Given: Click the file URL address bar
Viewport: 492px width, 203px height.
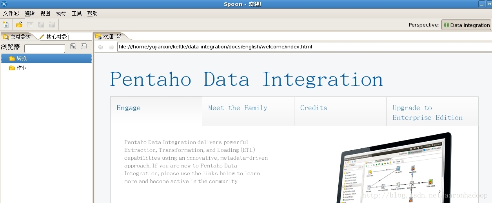Looking at the screenshot, I should point(305,47).
